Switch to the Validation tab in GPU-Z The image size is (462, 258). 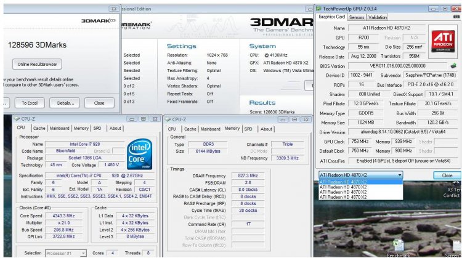[x=378, y=17]
